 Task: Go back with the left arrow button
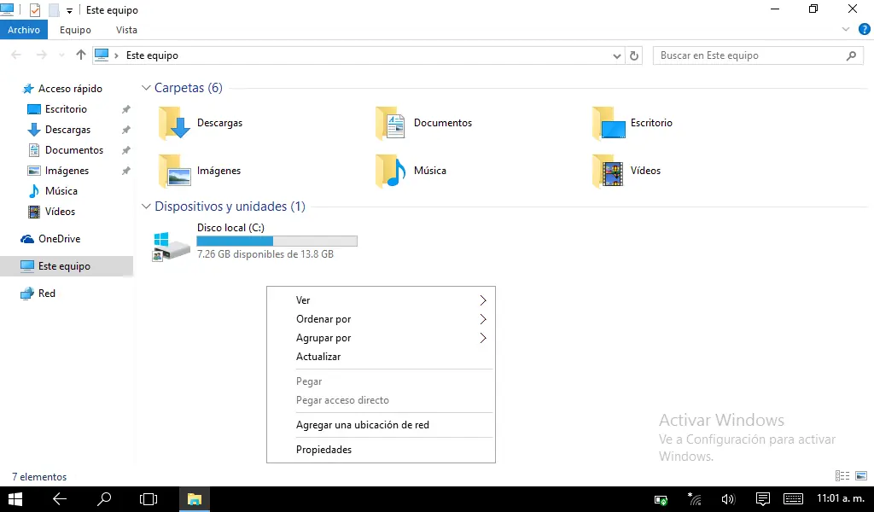pyautogui.click(x=16, y=55)
